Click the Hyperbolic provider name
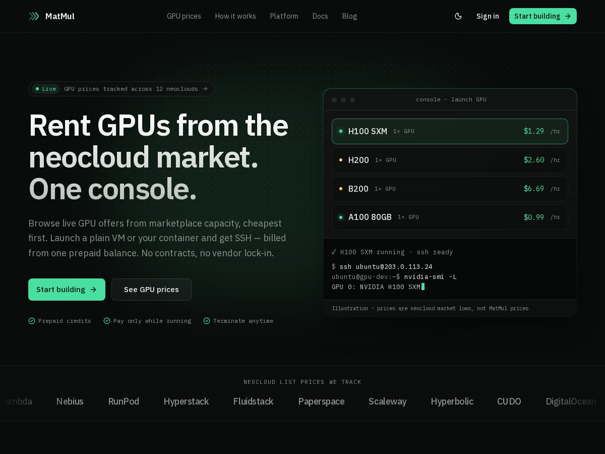 (x=452, y=402)
